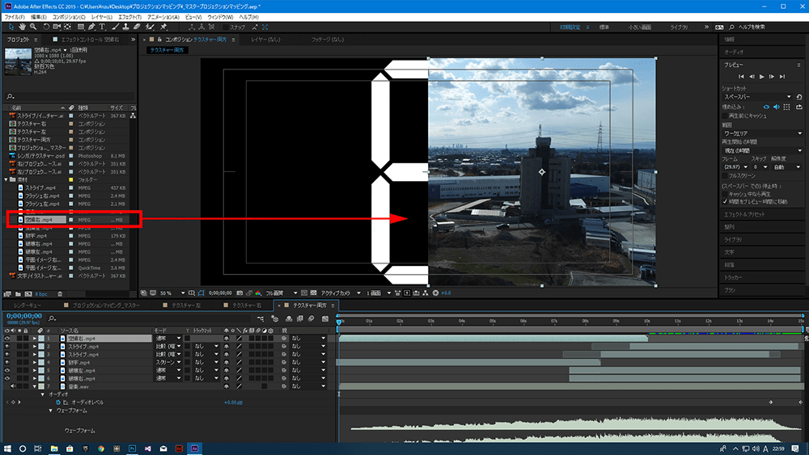Open the エフェクト(T) menu

[129, 16]
